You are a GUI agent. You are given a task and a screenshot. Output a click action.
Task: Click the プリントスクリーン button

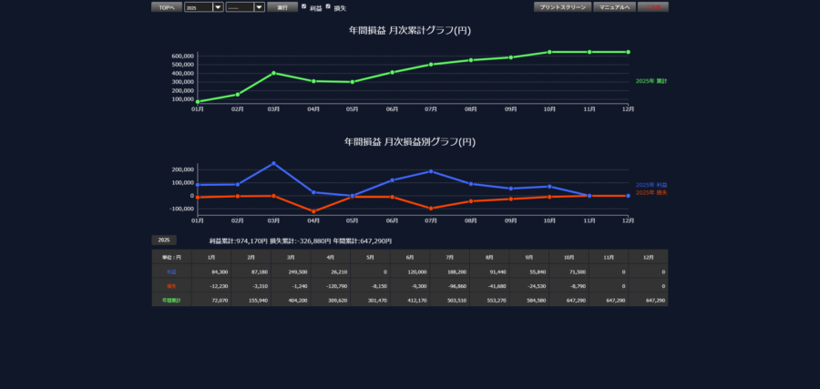tap(562, 6)
